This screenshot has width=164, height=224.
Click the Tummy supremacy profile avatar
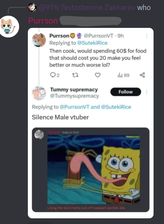[x=39, y=93]
